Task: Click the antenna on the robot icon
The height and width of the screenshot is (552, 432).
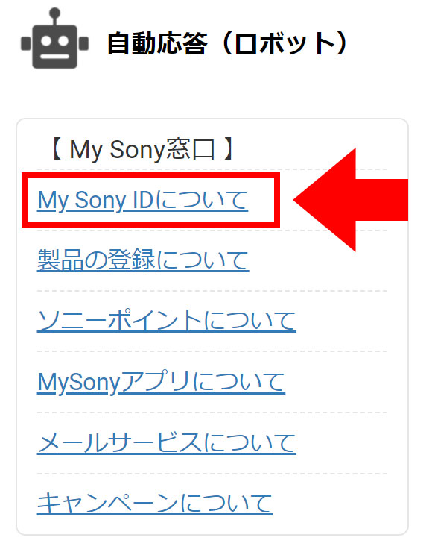Action: 55,16
